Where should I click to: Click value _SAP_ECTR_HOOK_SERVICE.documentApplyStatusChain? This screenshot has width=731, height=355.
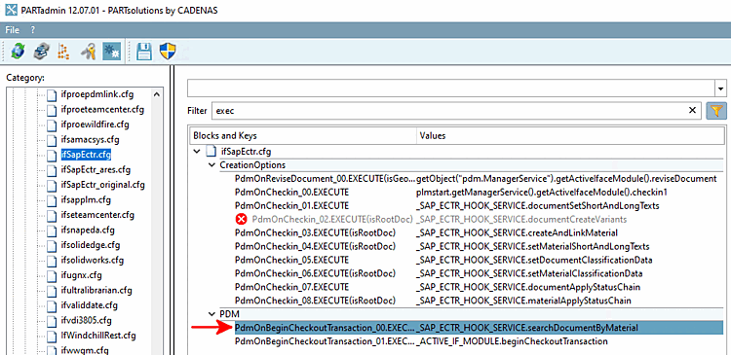pyautogui.click(x=528, y=287)
